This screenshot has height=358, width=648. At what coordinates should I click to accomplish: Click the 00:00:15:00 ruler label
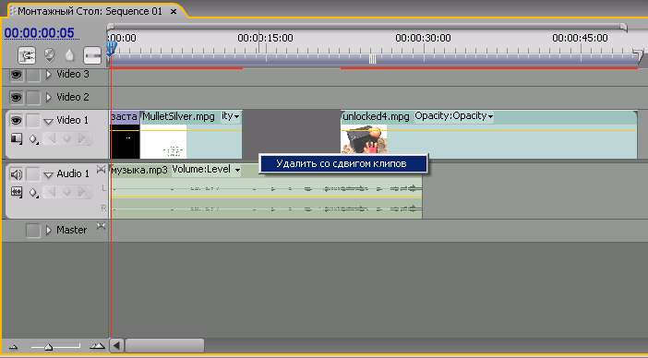265,38
